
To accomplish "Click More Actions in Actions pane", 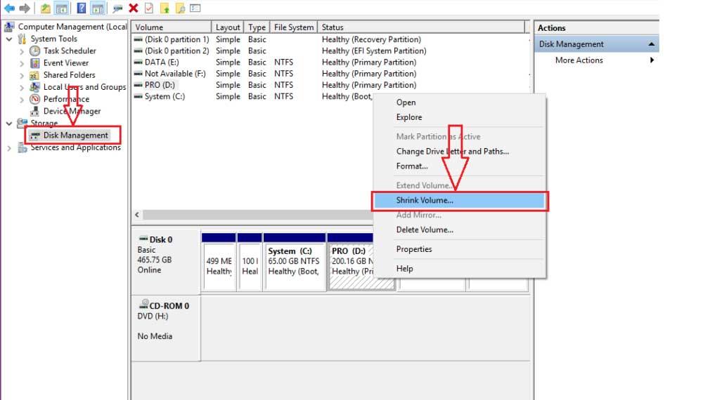I will pyautogui.click(x=579, y=60).
